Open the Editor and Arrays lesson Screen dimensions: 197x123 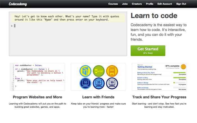pyautogui.click(x=143, y=87)
